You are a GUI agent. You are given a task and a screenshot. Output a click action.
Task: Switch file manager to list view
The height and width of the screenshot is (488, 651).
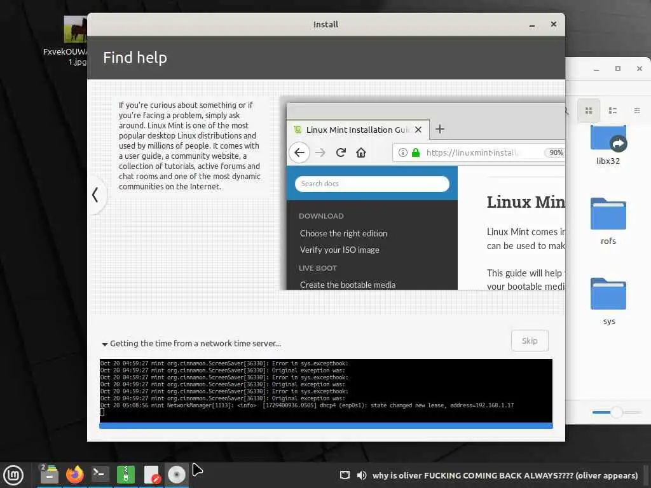pos(612,111)
